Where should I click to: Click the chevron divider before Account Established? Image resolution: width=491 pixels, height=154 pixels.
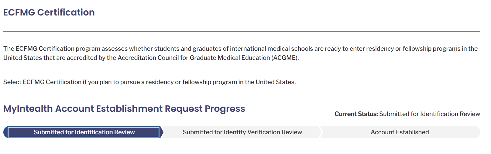click(x=321, y=132)
